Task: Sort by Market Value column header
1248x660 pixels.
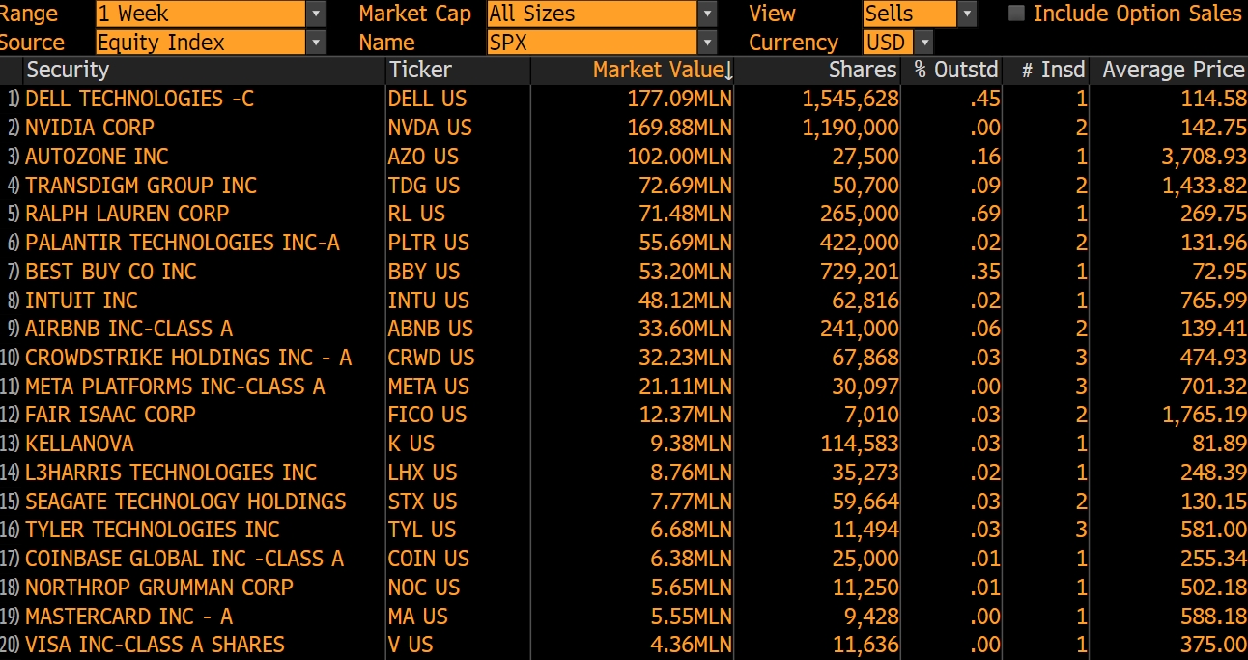Action: click(x=663, y=70)
